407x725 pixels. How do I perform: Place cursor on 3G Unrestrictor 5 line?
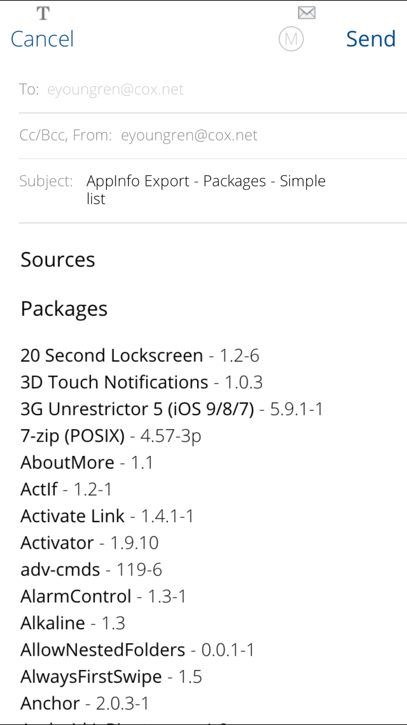(x=171, y=409)
